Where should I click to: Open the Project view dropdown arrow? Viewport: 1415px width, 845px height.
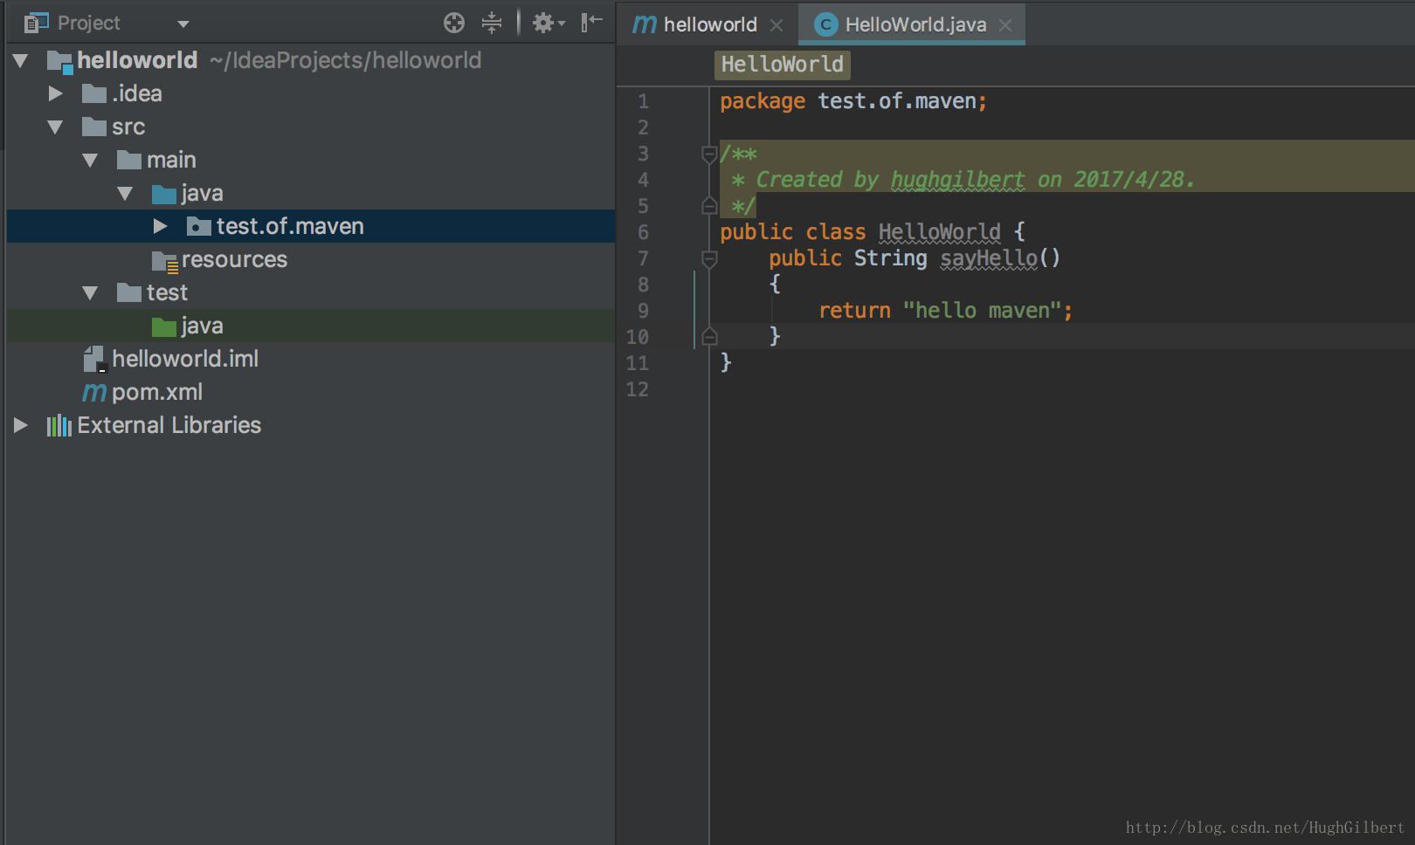[183, 24]
